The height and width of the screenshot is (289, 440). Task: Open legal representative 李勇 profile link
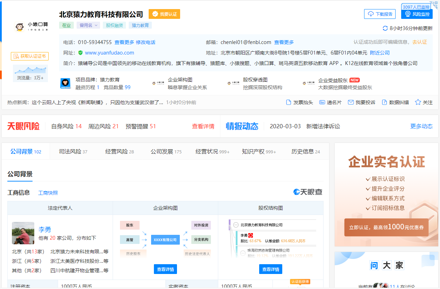click(45, 230)
